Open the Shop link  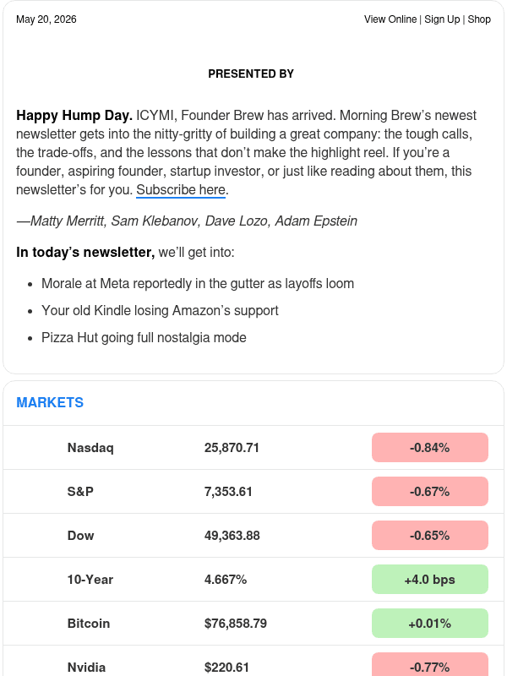pos(479,19)
